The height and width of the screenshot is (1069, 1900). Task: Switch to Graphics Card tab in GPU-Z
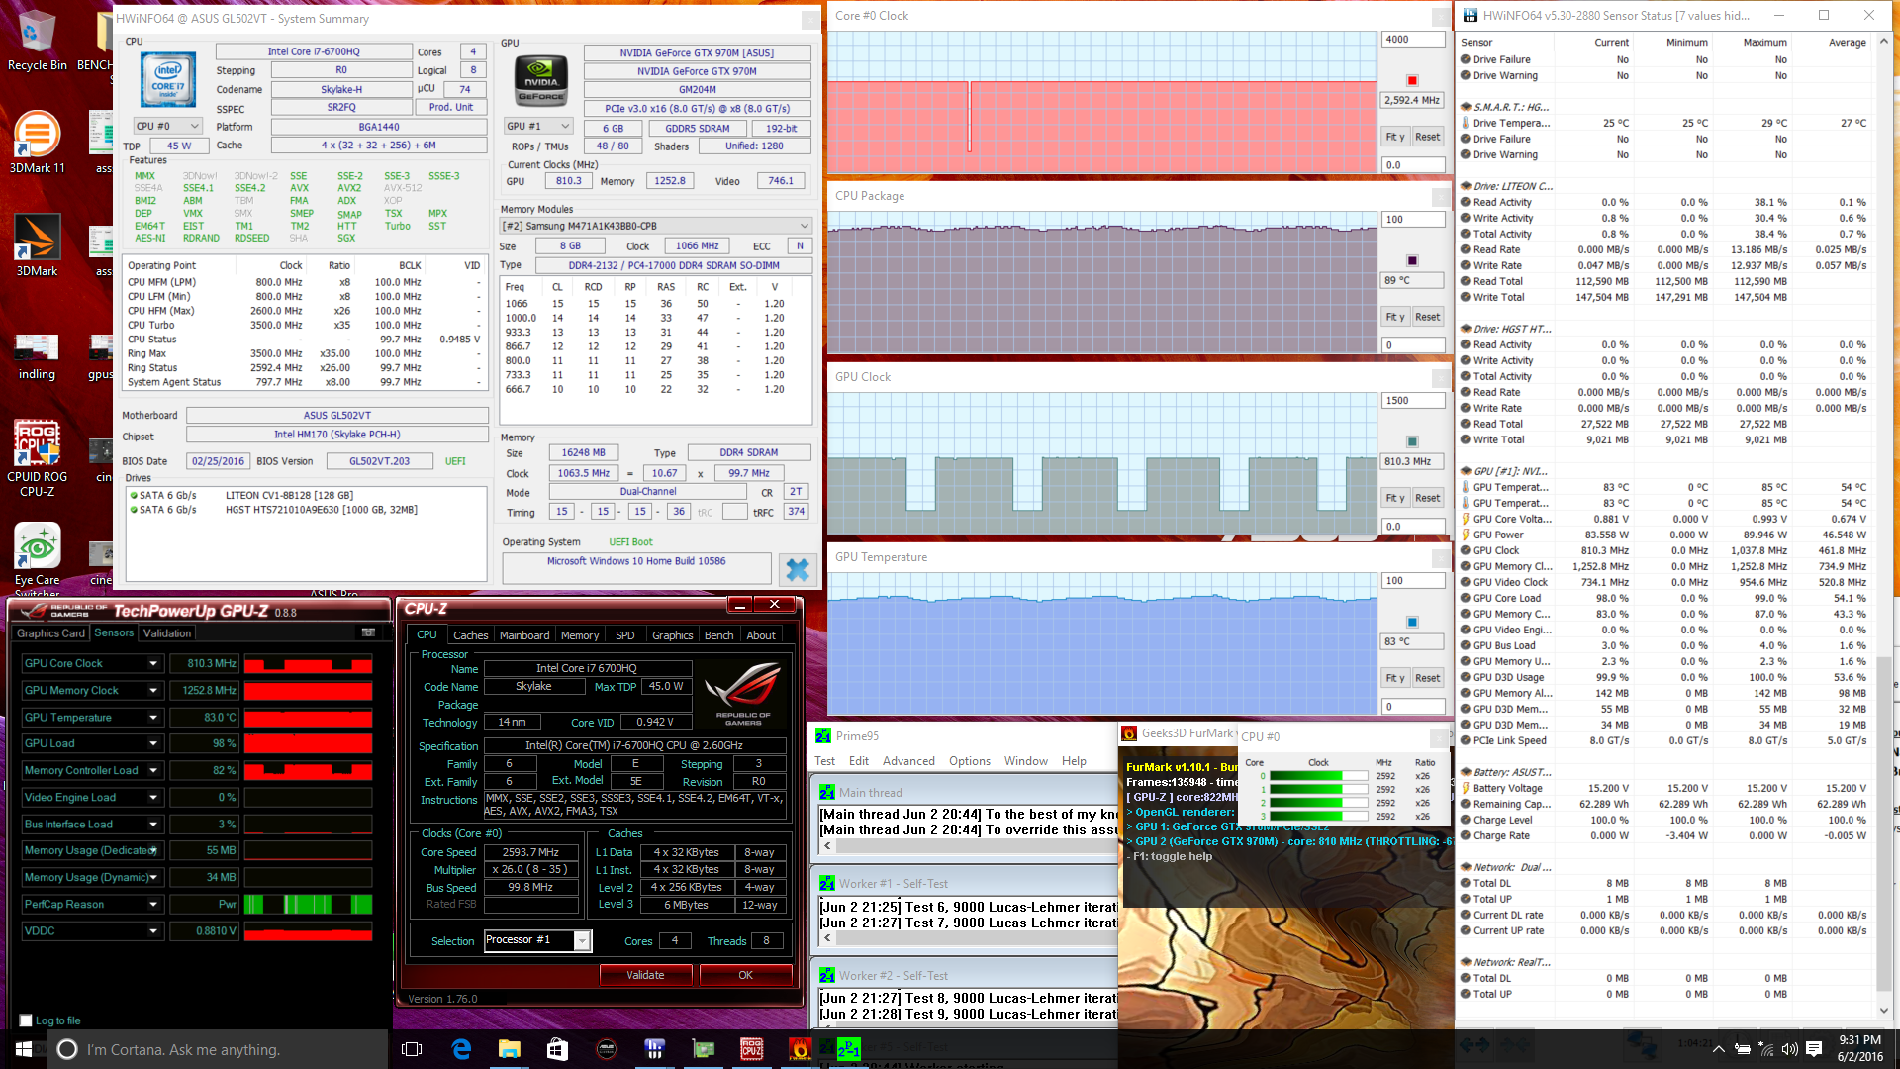(x=50, y=632)
